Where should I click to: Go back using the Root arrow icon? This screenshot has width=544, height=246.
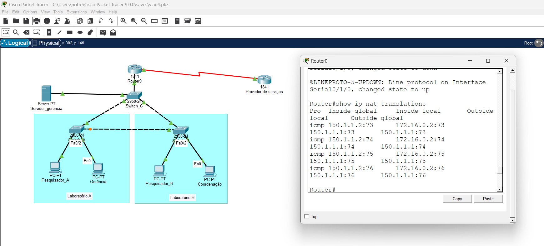pos(539,43)
